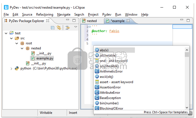The height and width of the screenshot is (118, 196).
Task: Open the Package Explorer view menu dropdown
Action: [x=76, y=27]
